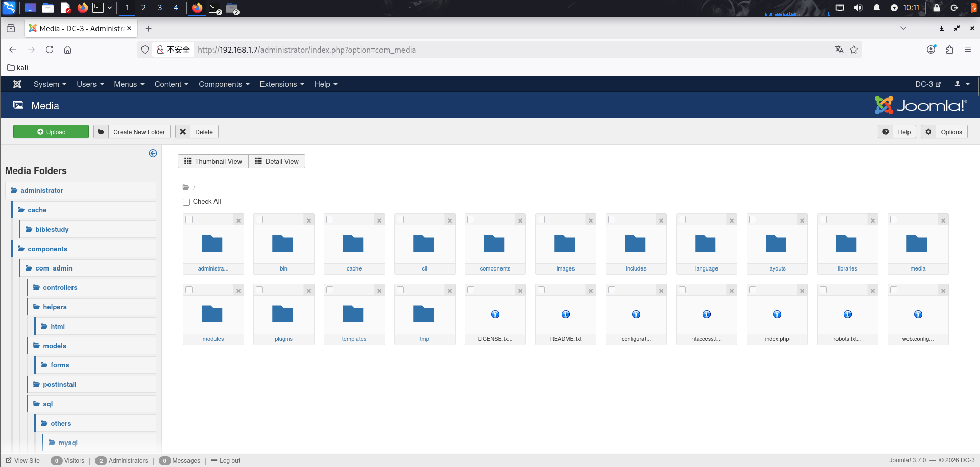Image resolution: width=980 pixels, height=467 pixels.
Task: Switch to Detail View
Action: 277,161
